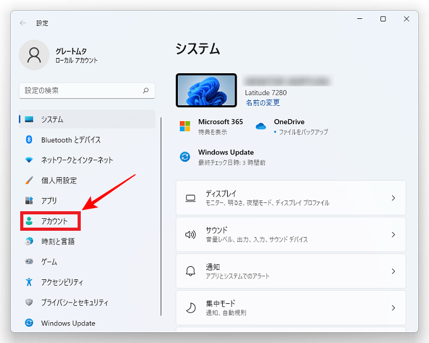Click the 名前の変更 rename link
429x343 pixels.
pyautogui.click(x=262, y=103)
